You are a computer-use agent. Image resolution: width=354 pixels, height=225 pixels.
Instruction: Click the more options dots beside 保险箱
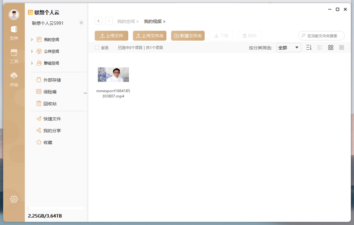(85, 93)
